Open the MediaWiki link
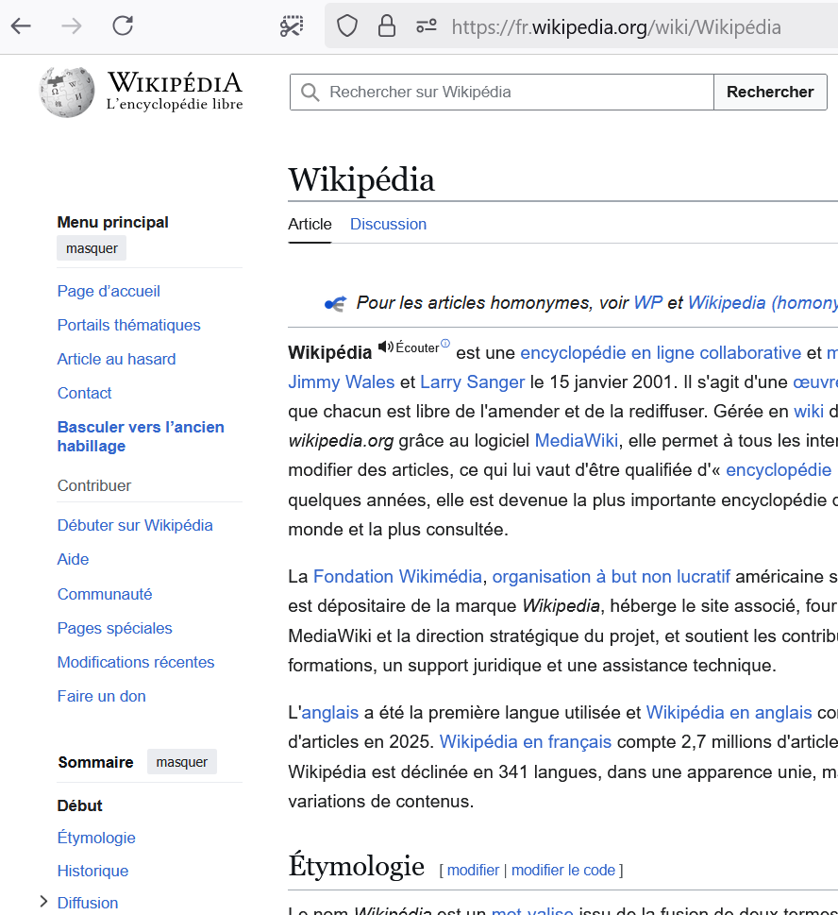The height and width of the screenshot is (915, 838). [577, 441]
